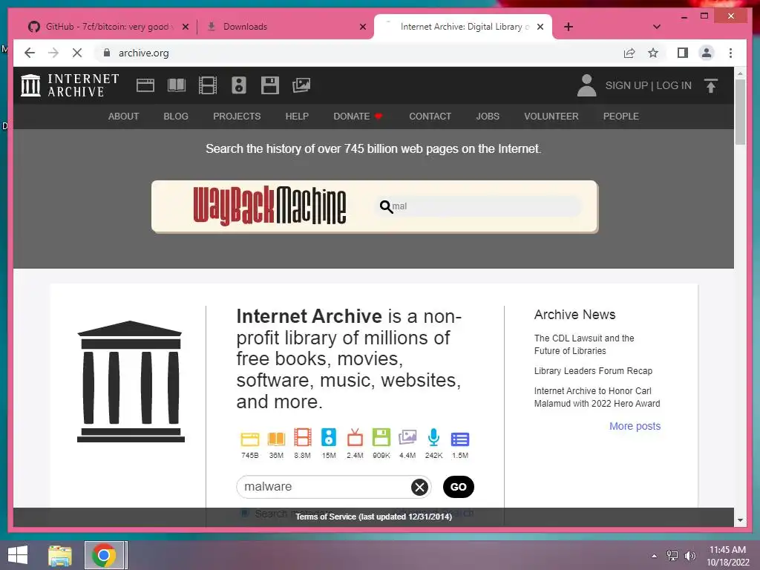Open the Audio speaker icon in top bar
The height and width of the screenshot is (570, 760).
(x=239, y=85)
